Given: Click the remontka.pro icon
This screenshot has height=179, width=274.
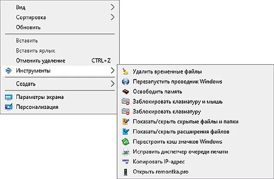Looking at the screenshot, I should pyautogui.click(x=125, y=172).
